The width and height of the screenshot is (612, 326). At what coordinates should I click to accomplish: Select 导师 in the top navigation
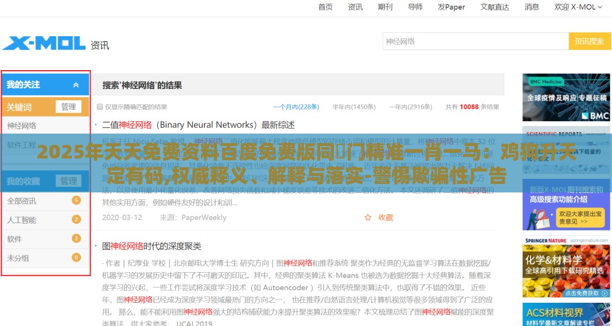click(415, 7)
